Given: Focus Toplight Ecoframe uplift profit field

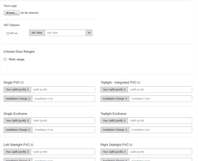Looking at the screenshot, I should tap(160, 121).
